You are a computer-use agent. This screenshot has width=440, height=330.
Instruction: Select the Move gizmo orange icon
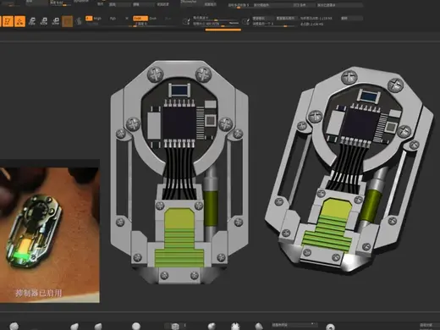tap(19, 21)
